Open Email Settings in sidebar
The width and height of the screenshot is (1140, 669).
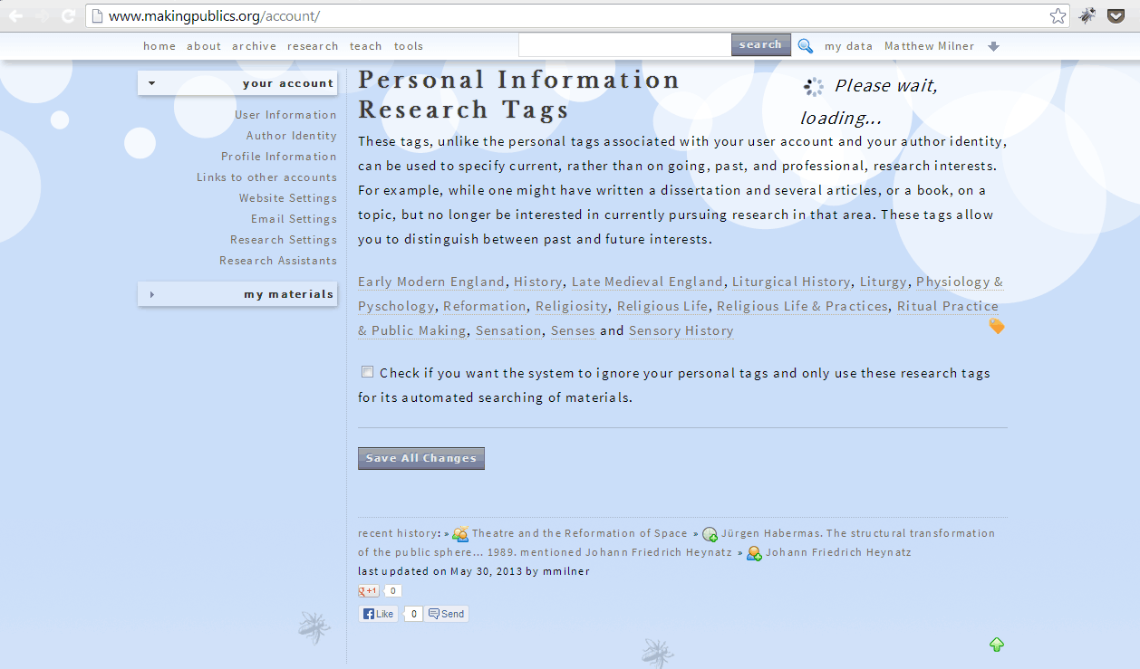[x=294, y=219]
